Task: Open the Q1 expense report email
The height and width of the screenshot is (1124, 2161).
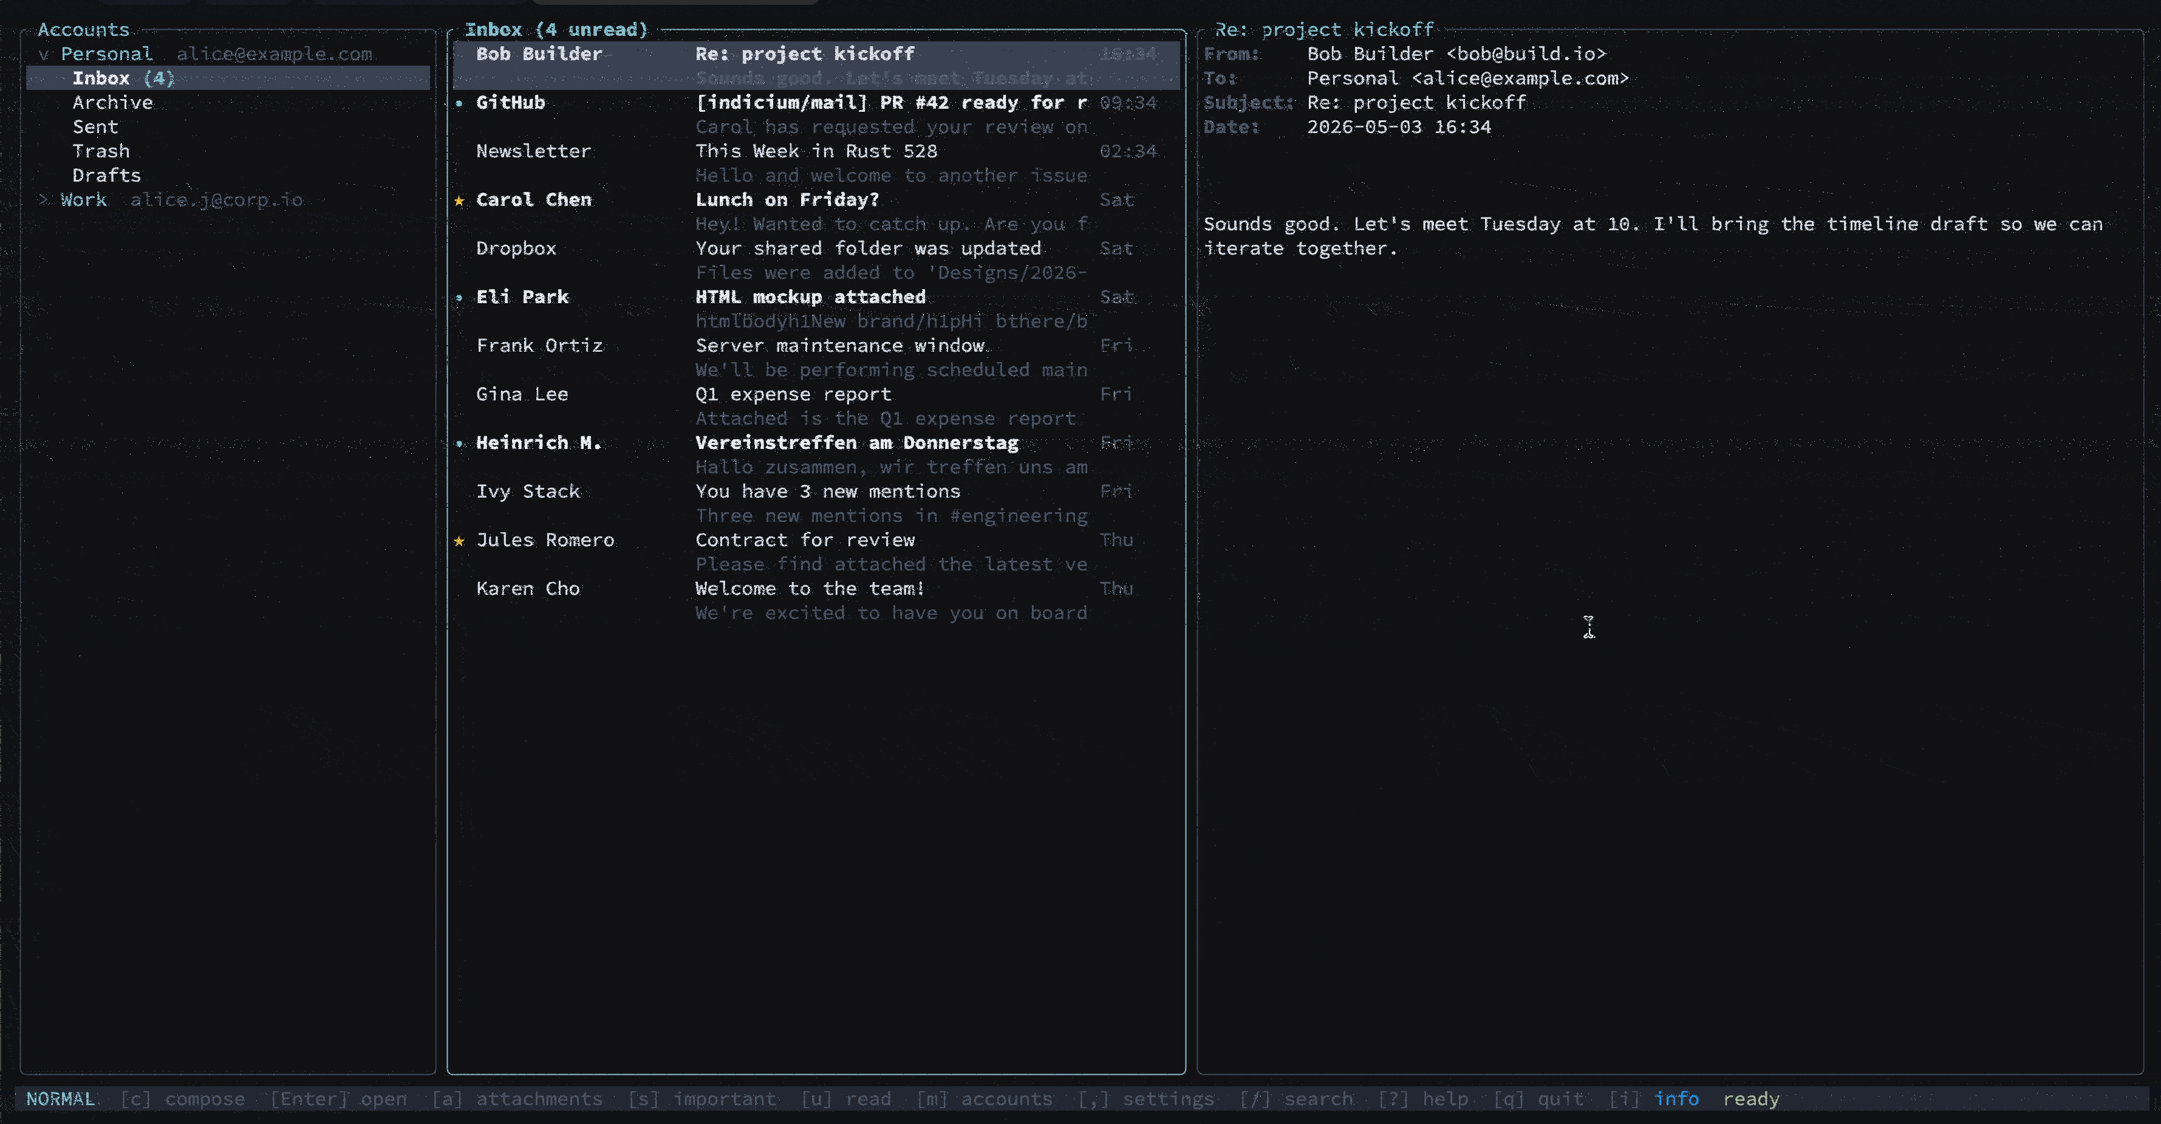Action: [x=816, y=406]
